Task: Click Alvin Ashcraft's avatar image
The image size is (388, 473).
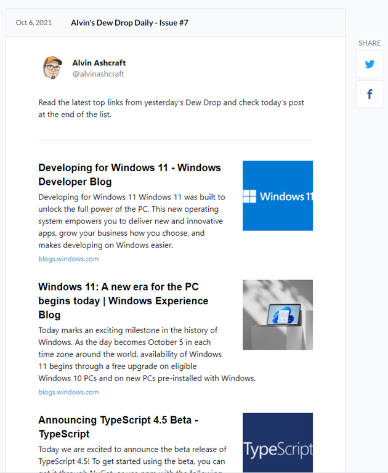Action: tap(52, 68)
